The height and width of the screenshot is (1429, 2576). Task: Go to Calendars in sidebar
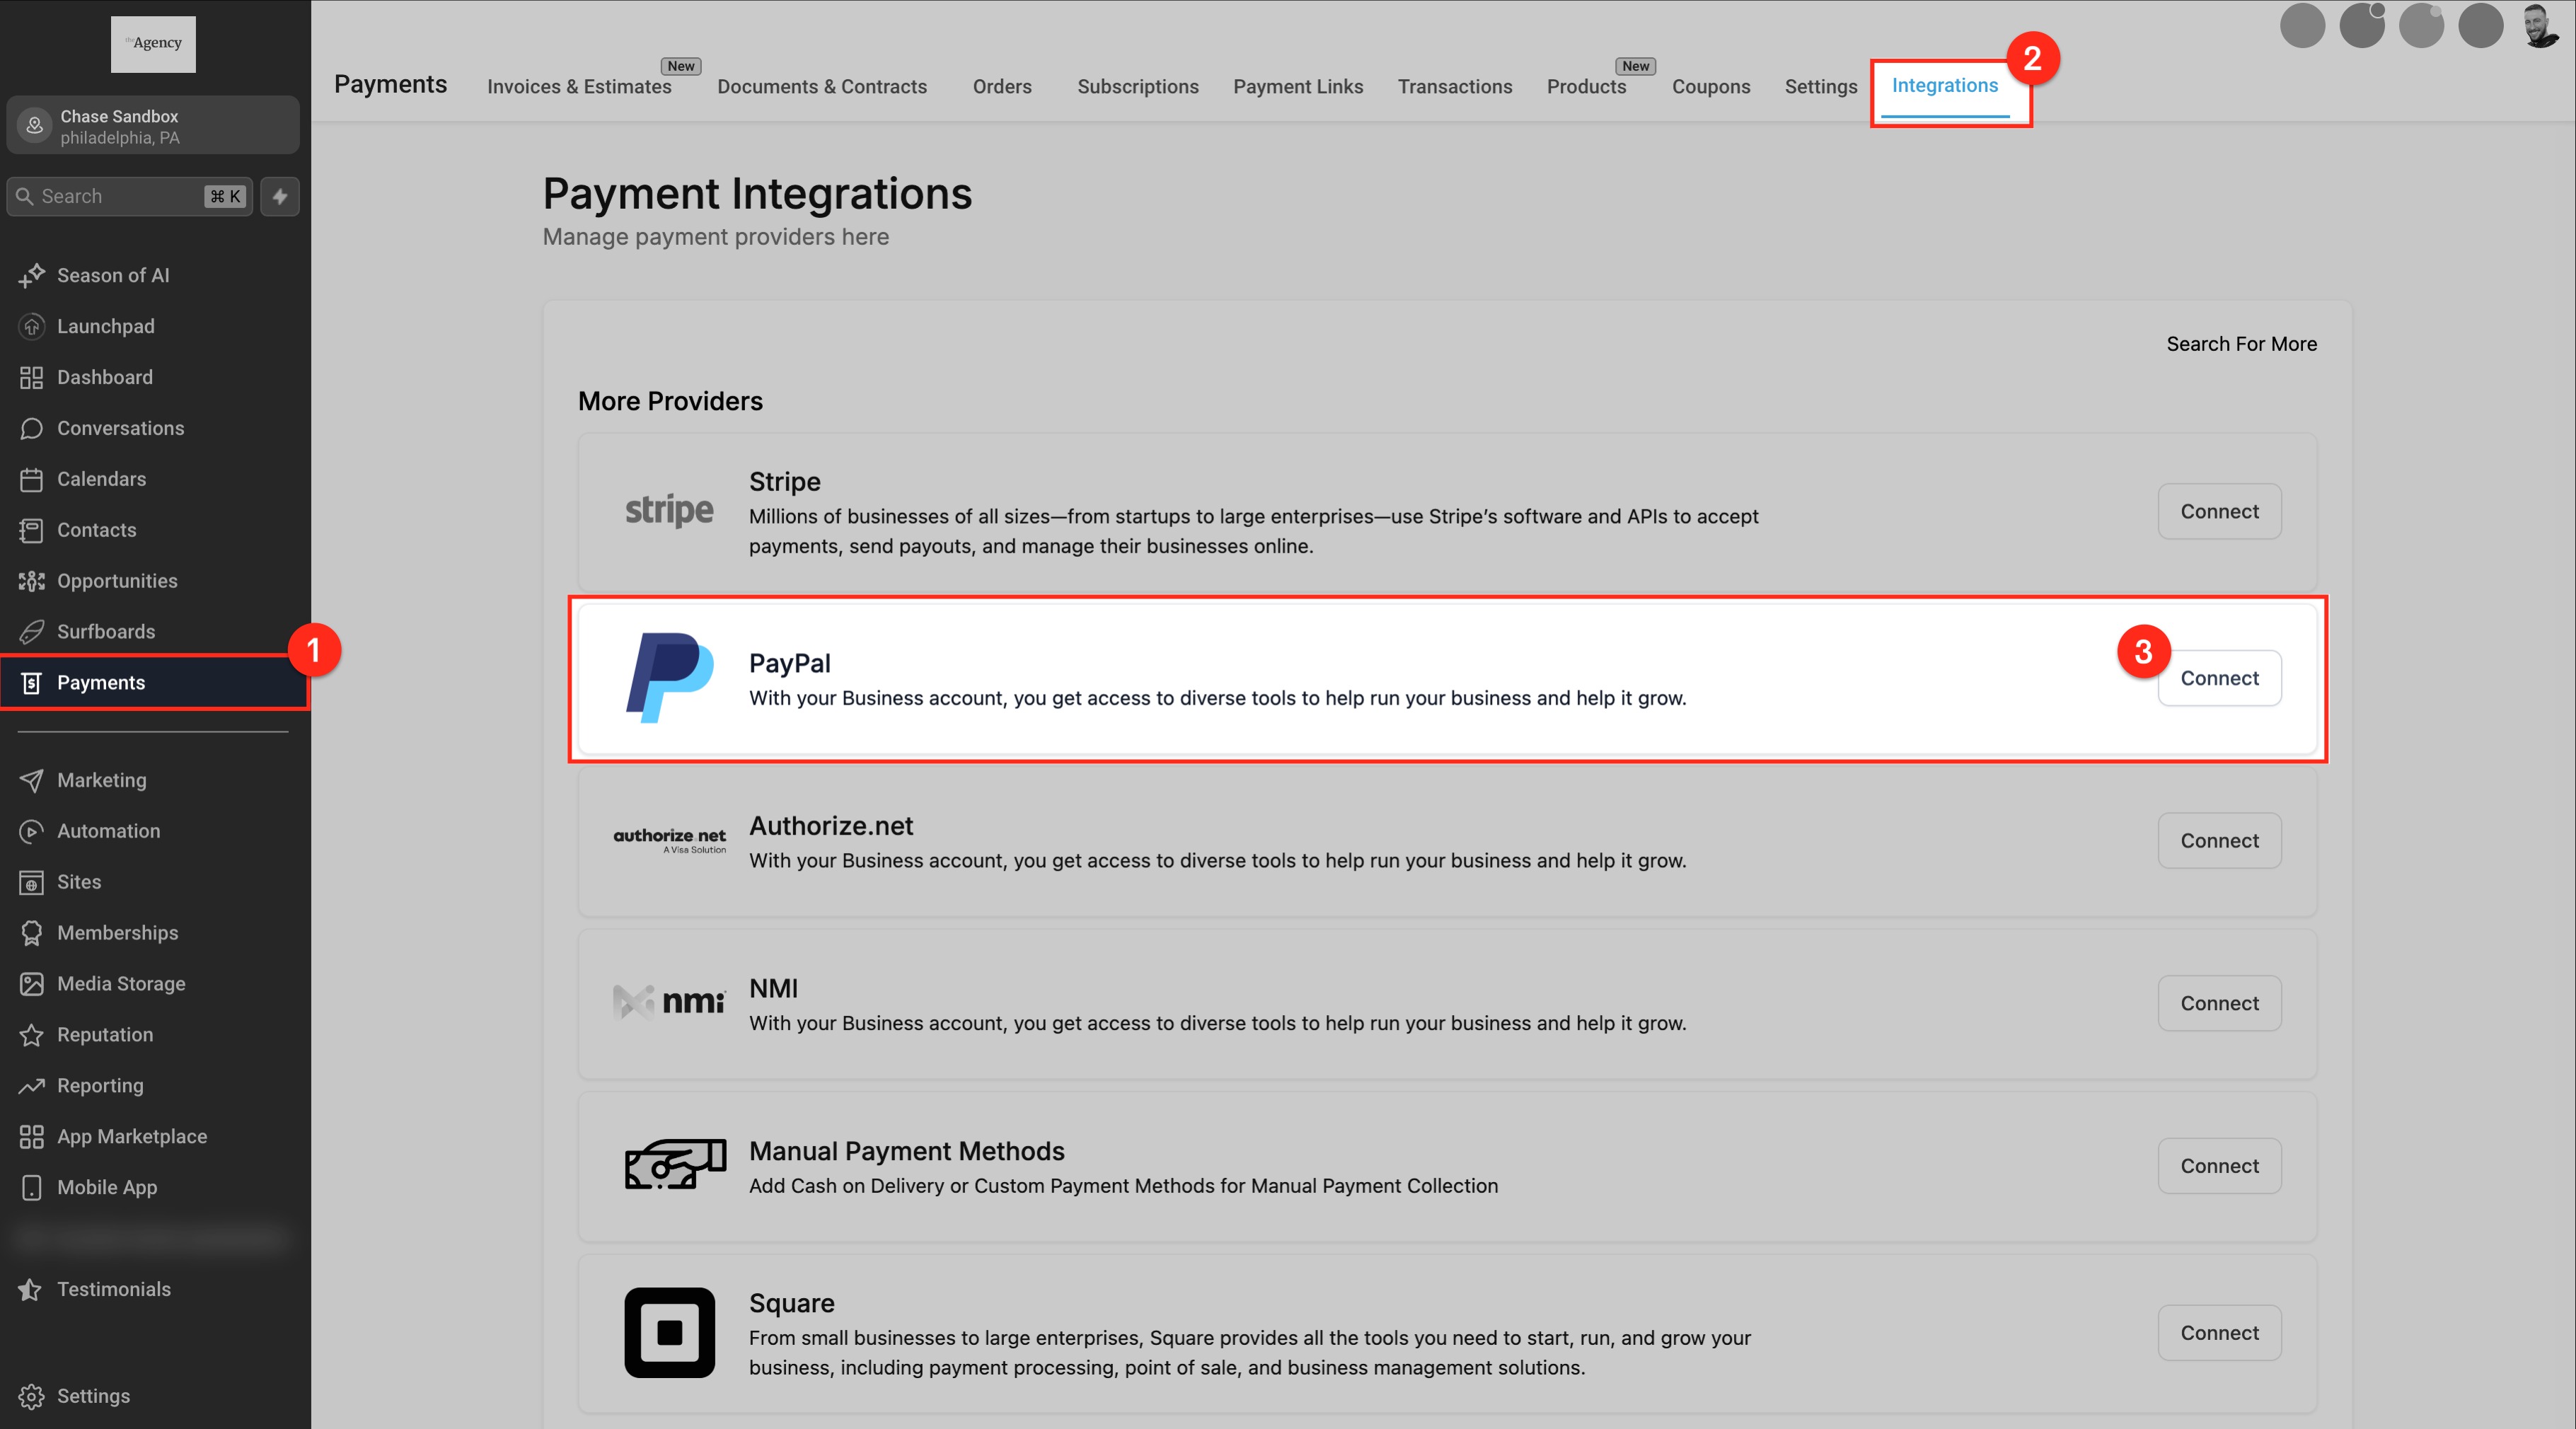(101, 479)
